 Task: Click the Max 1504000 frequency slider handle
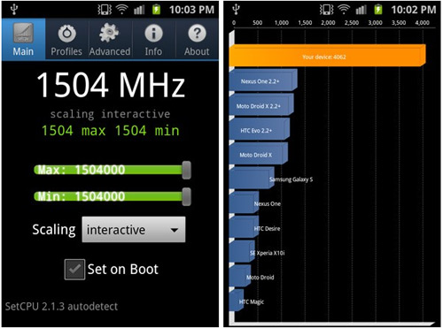(186, 170)
